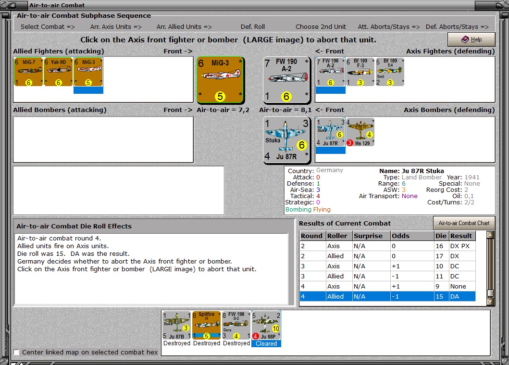Select the small FW 190 A-2 counter
Screen dimensions: 509x365
pyautogui.click(x=331, y=72)
